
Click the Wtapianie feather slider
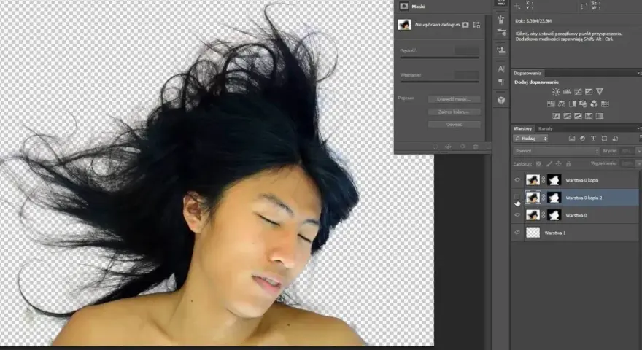click(439, 82)
